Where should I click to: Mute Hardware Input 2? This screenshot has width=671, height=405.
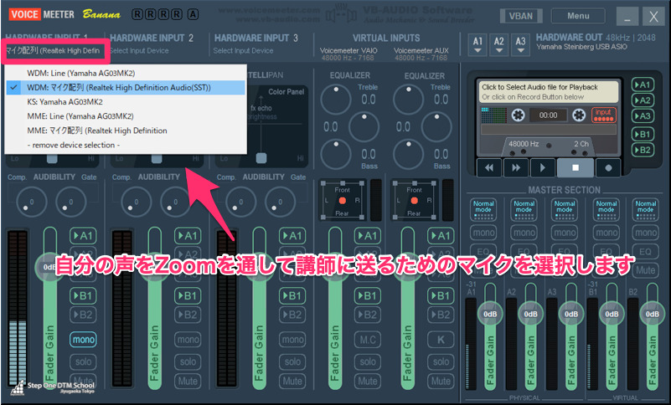[188, 381]
